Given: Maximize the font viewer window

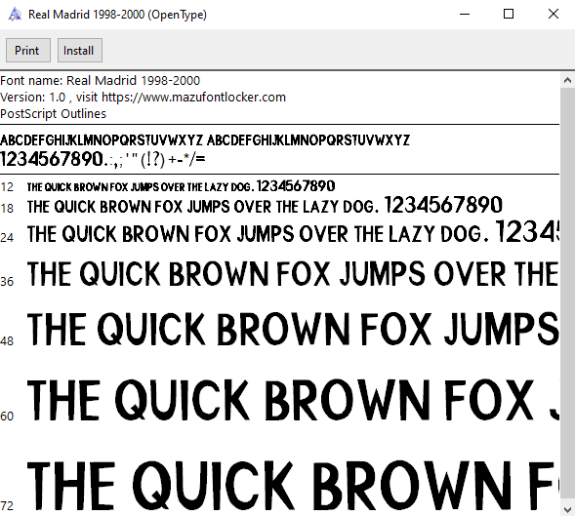Looking at the screenshot, I should click(x=509, y=15).
